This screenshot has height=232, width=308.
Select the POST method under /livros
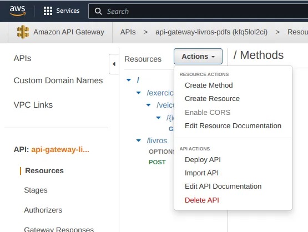pos(157,162)
